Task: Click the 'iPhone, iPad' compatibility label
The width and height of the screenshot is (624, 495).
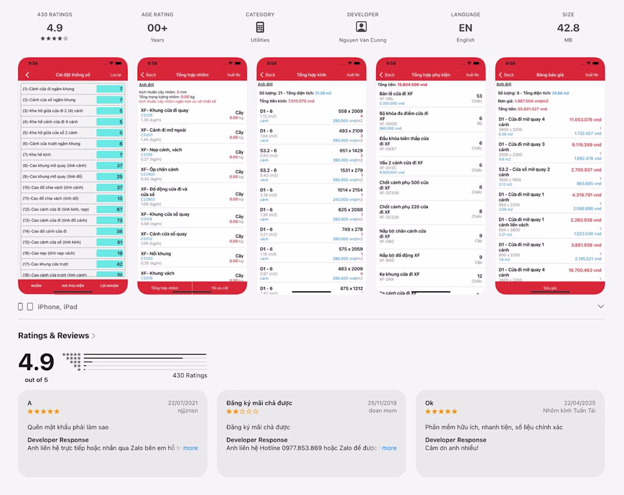Action: (57, 307)
